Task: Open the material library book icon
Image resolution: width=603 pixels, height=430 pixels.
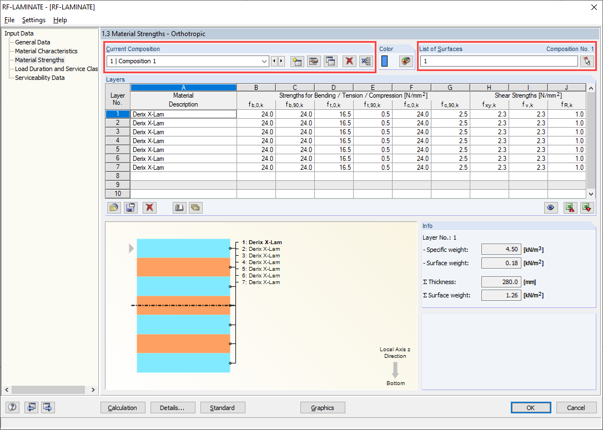Action: pyautogui.click(x=179, y=208)
